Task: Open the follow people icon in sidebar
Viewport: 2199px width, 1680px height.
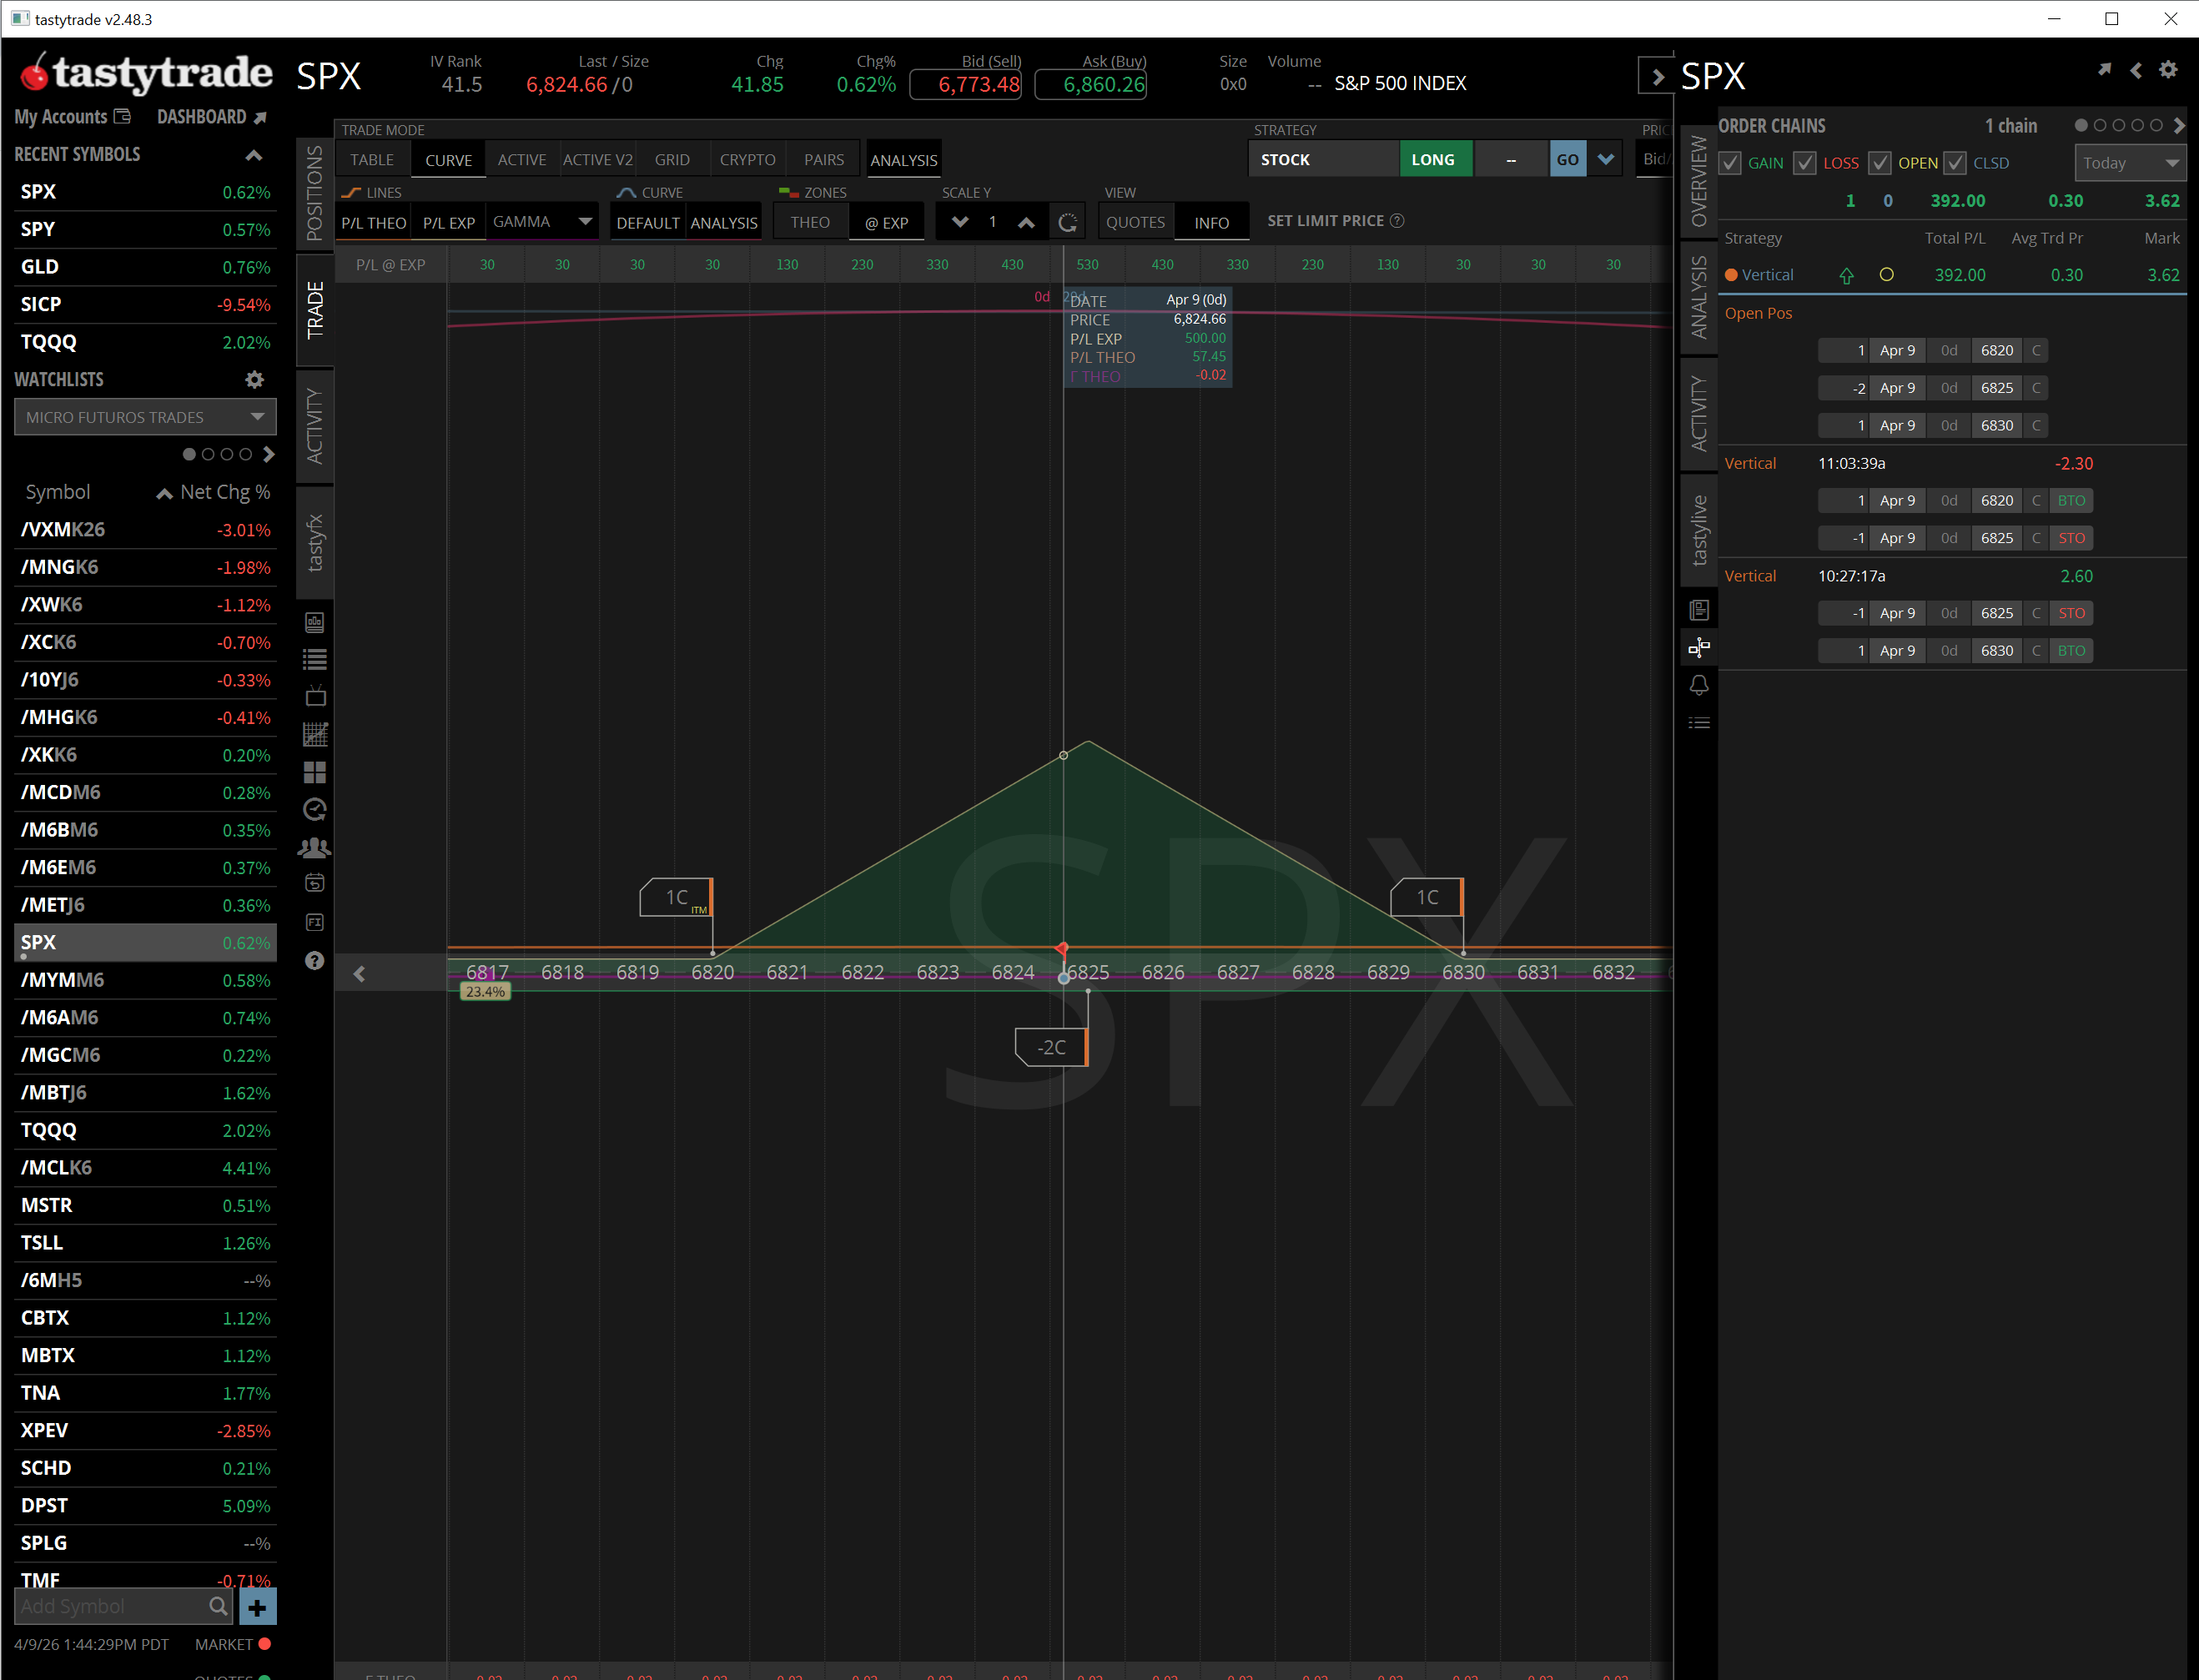Action: coord(314,848)
